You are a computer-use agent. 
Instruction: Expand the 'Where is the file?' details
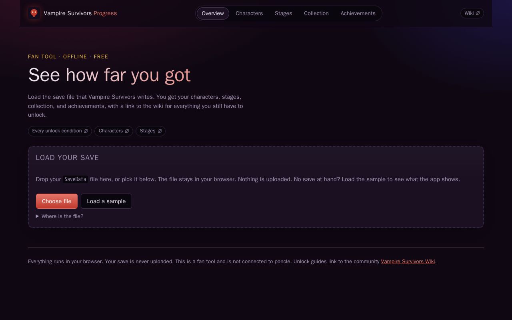(x=60, y=216)
